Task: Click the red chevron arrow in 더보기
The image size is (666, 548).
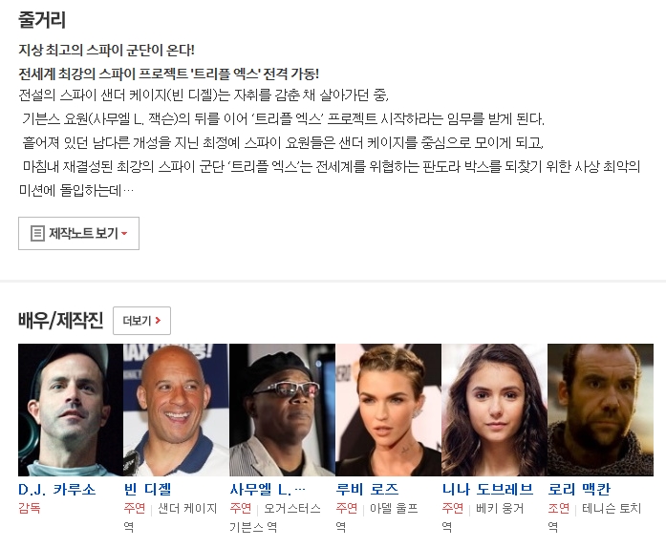Action: point(158,321)
